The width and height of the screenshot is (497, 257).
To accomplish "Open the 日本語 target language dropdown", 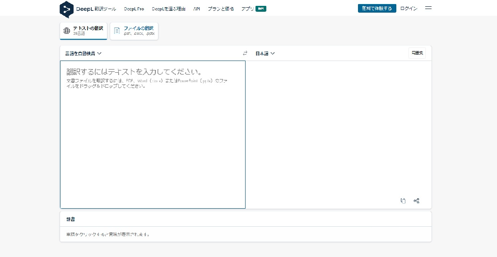I will tap(265, 53).
